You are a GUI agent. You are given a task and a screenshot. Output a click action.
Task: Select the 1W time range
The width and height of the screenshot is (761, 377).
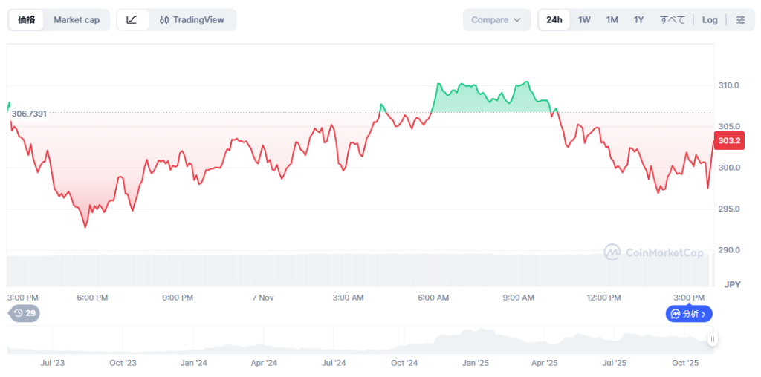(x=585, y=20)
